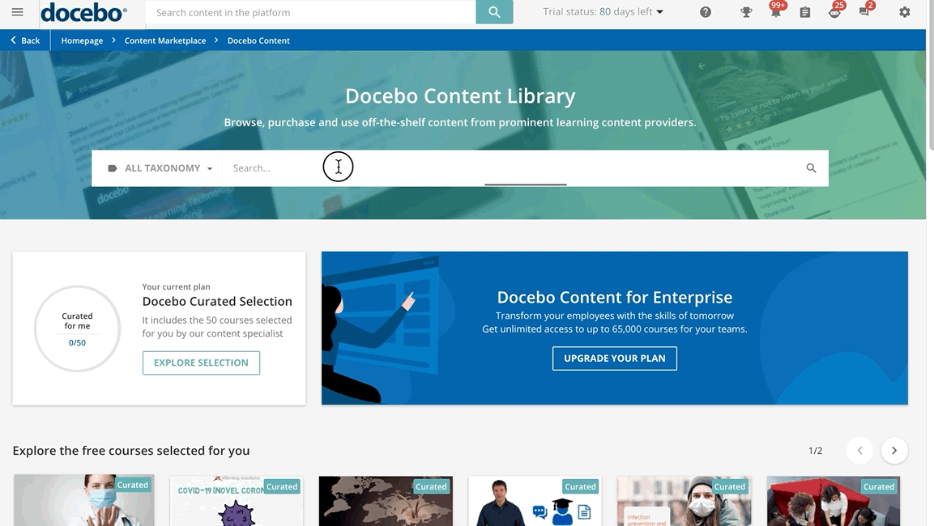Click 'Docebo Curated Selection' plan title
The width and height of the screenshot is (934, 526).
[x=217, y=301]
